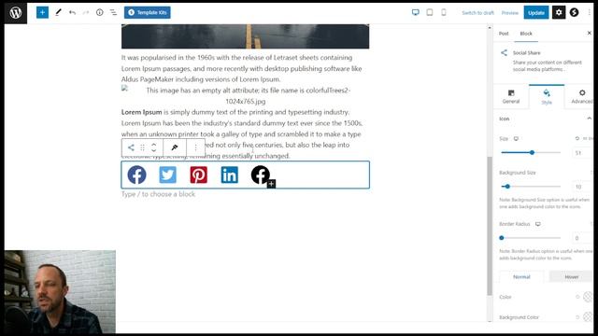Screen dimensions: 598x336
Task: Select the edit pencil tool
Action: tap(58, 12)
